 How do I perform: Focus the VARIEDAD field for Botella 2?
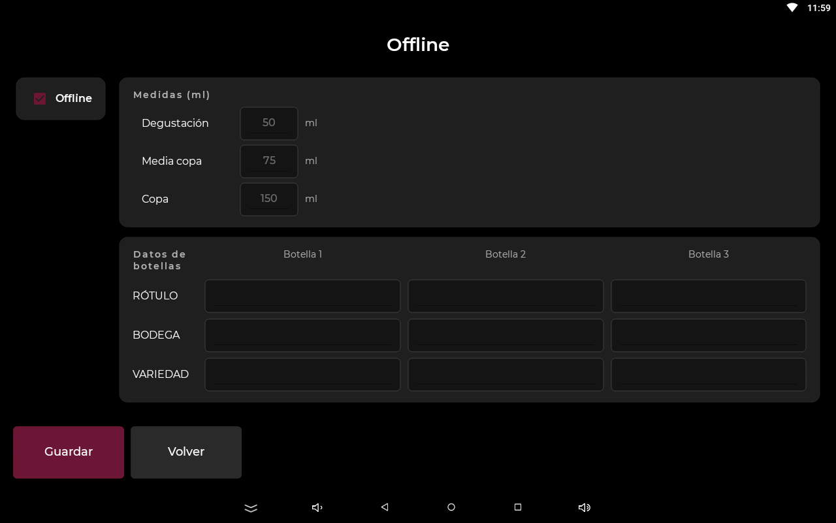point(506,375)
